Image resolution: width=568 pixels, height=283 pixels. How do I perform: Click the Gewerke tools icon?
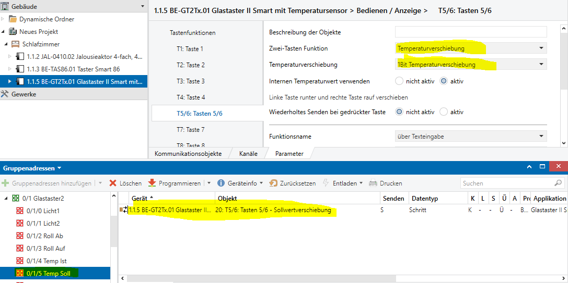pyautogui.click(x=5, y=94)
